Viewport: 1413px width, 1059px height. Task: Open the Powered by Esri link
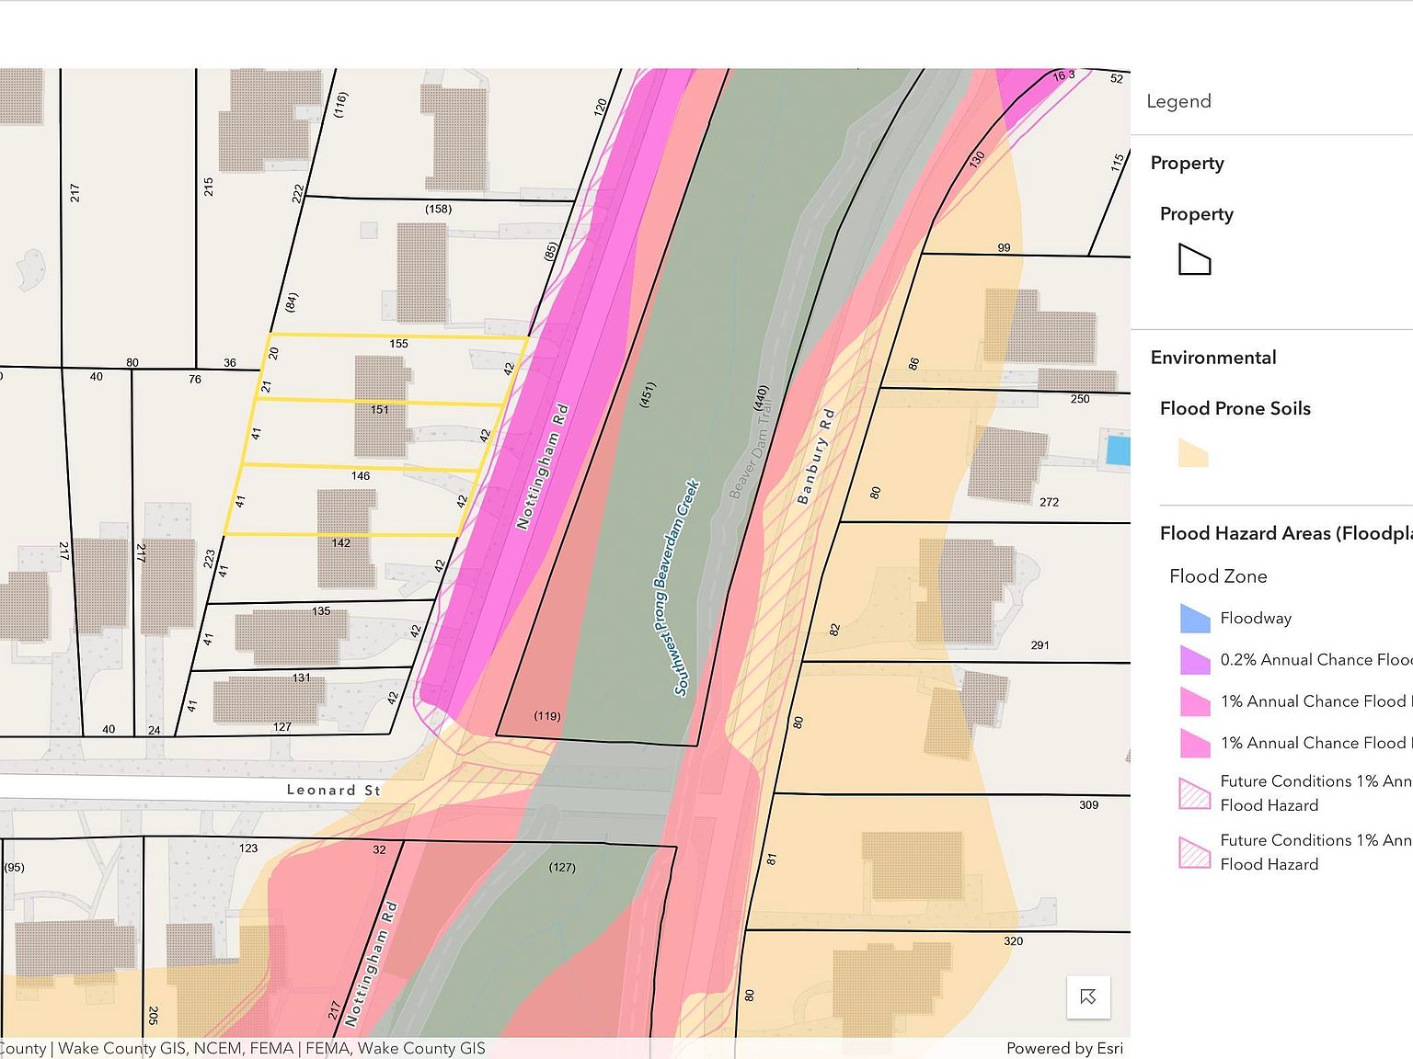1063,1048
